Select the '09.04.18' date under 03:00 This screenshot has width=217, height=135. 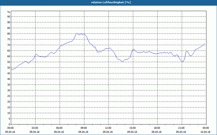point(34,132)
